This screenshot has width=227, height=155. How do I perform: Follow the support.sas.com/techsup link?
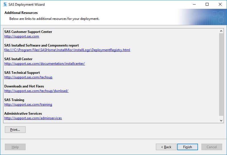tap(28, 77)
